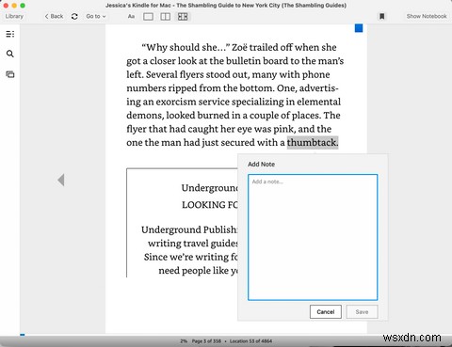Open table of contents sidebar icon
This screenshot has height=347, width=452.
tap(10, 34)
